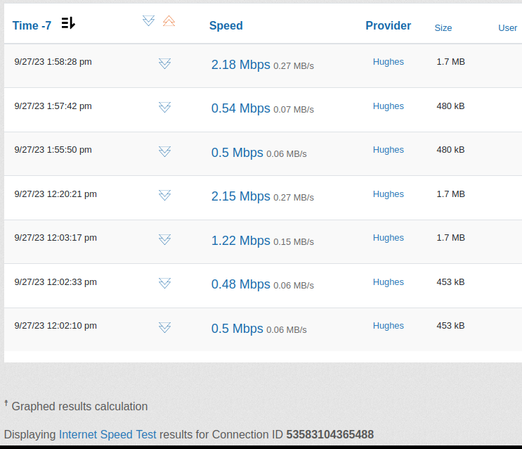Viewport: 522px width, 449px height.
Task: Sort results by the Time -7 column header
Action: (x=32, y=25)
